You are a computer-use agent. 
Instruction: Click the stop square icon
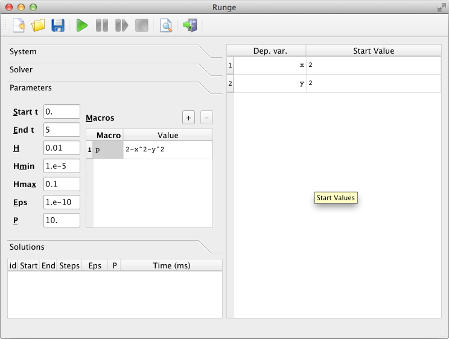142,25
